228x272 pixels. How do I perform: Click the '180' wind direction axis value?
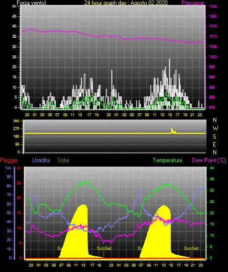click(x=16, y=137)
